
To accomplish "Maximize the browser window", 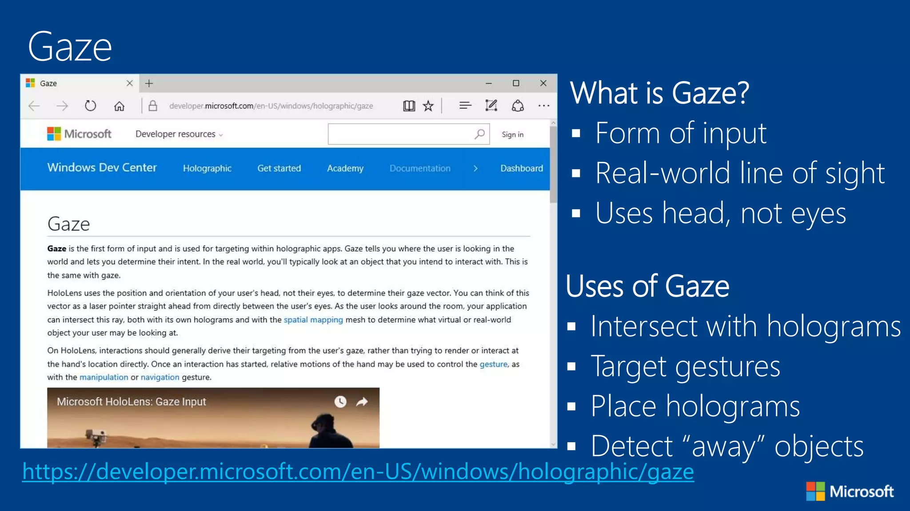I will click(x=516, y=83).
